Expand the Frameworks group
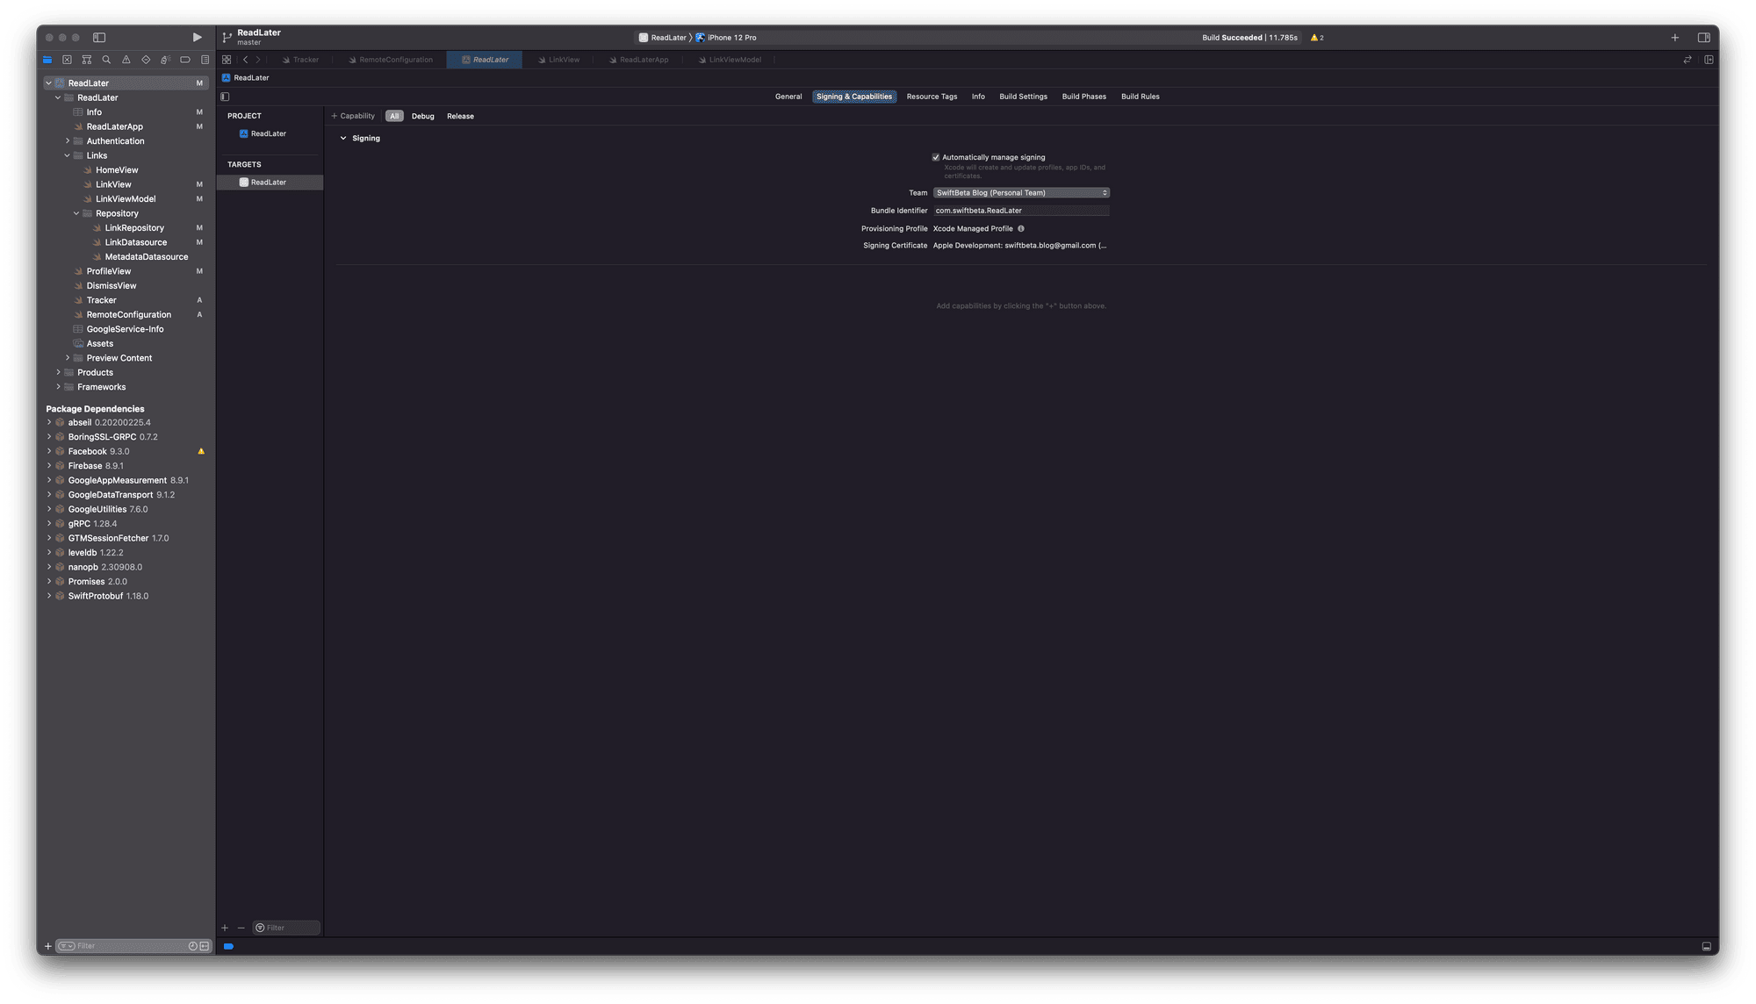This screenshot has height=1004, width=1756. 58,387
